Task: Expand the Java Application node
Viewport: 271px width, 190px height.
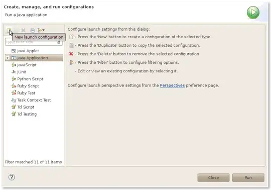Action: pos(8,58)
